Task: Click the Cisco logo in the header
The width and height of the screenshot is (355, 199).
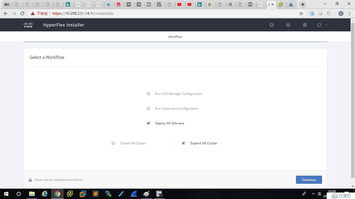Action: pyautogui.click(x=28, y=25)
